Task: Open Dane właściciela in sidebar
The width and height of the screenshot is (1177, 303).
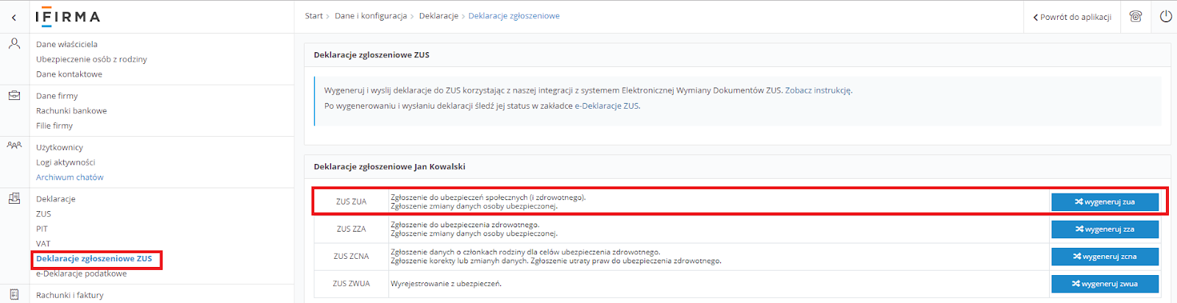Action: [67, 44]
